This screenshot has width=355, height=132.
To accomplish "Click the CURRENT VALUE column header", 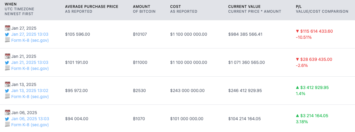I will [244, 6].
